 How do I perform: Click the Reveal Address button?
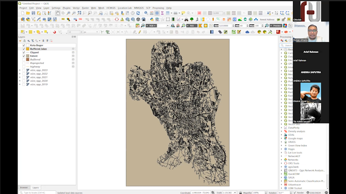[267, 19]
